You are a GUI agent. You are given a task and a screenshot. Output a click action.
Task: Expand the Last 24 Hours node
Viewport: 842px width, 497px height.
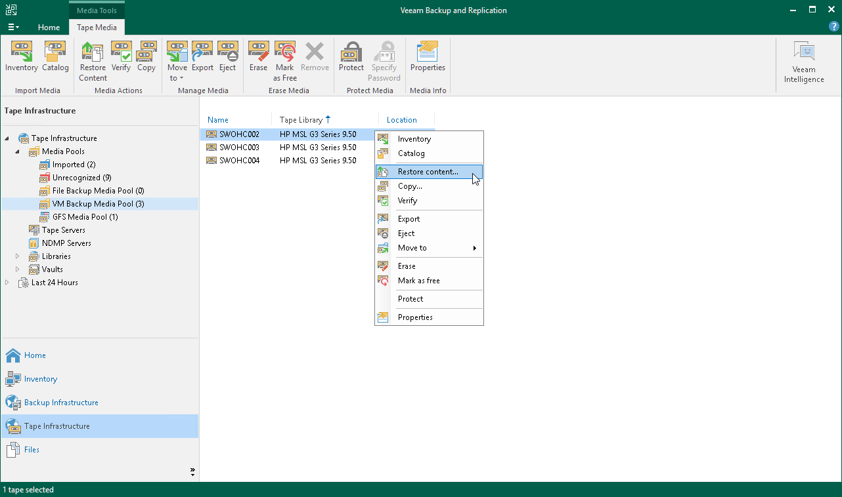pos(7,283)
